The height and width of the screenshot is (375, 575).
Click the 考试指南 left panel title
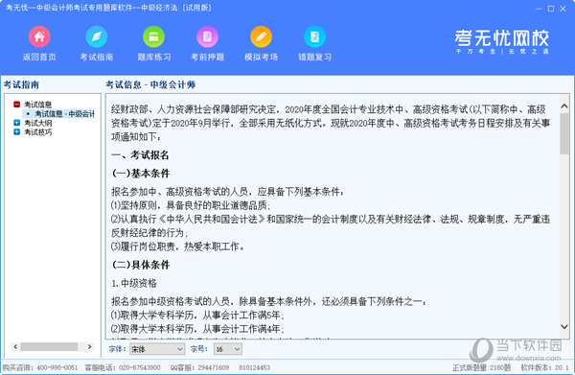(x=21, y=84)
